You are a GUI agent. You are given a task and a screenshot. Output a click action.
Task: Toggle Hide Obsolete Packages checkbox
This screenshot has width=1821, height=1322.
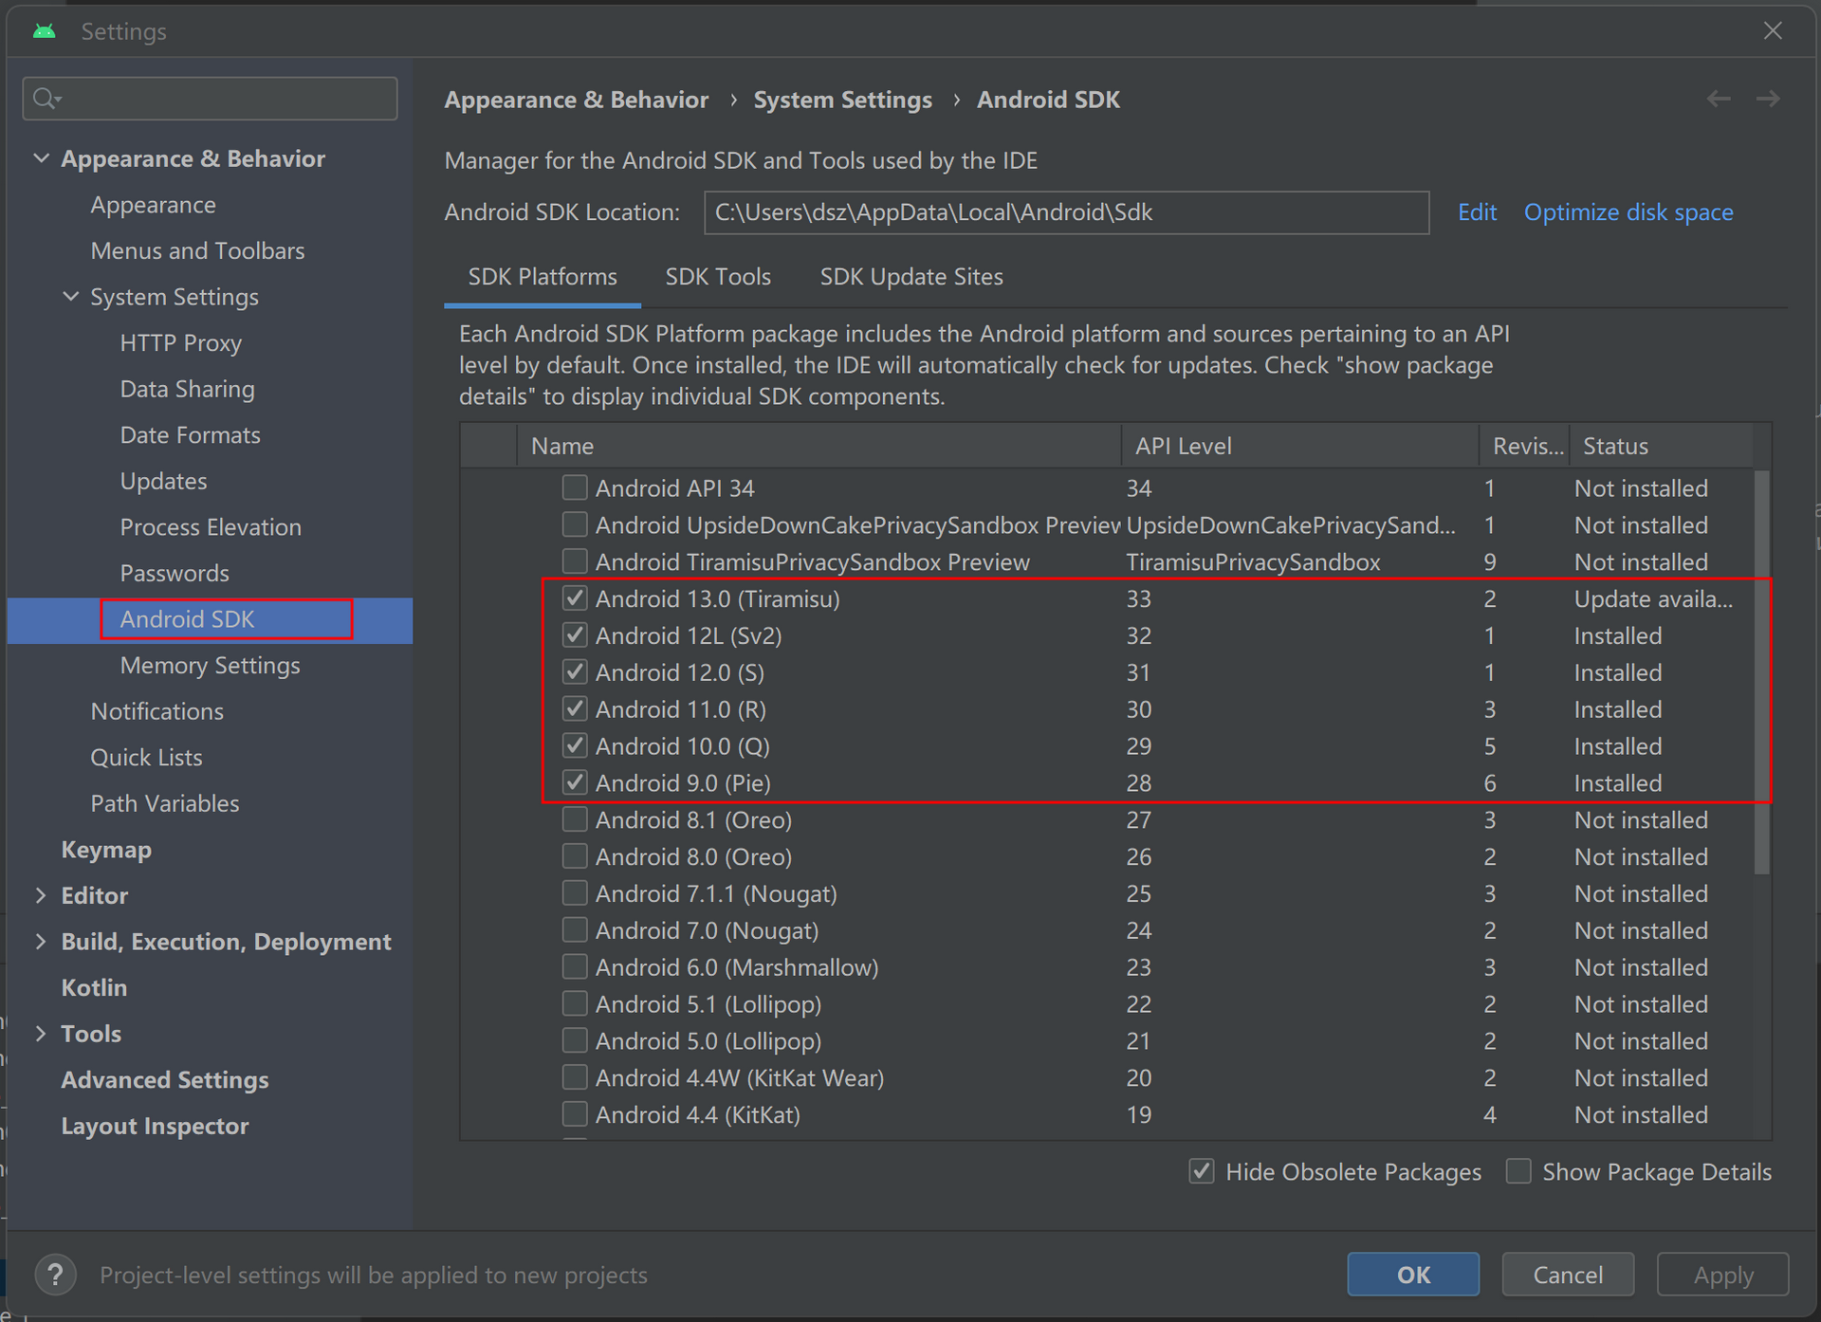tap(1202, 1171)
